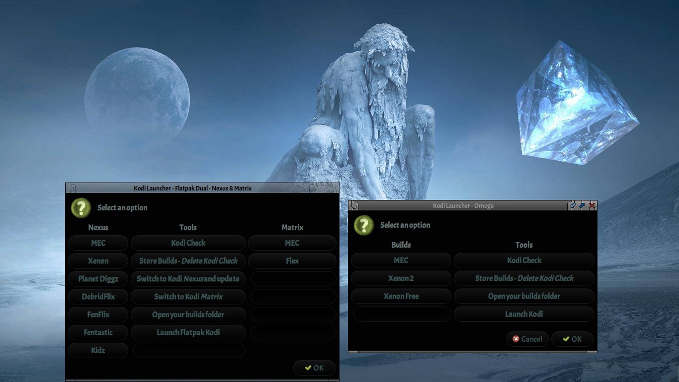Choose the FenFlix build
This screenshot has height=382, width=679.
(x=98, y=314)
